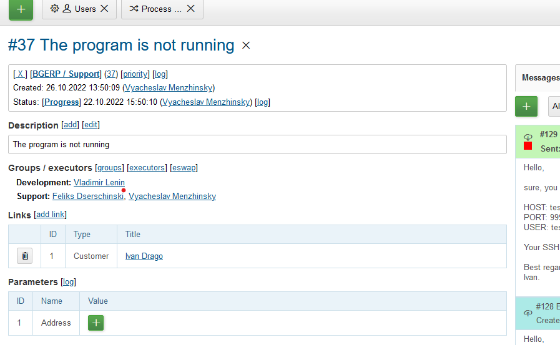Click the green plus button in top toolbar
The height and width of the screenshot is (345, 560).
click(21, 9)
